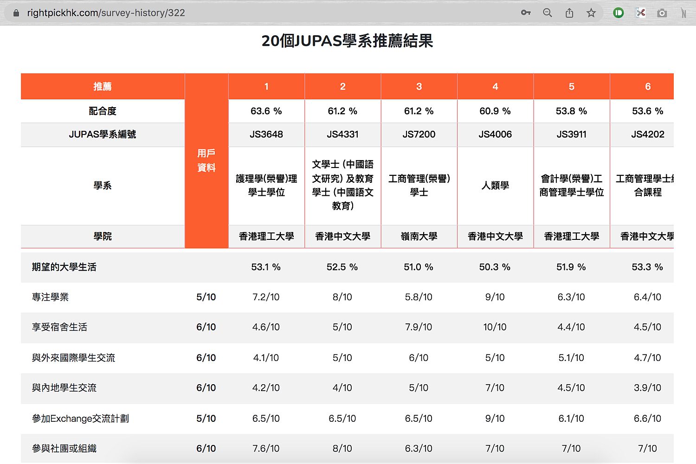Select recommendation column header 2

tap(343, 86)
